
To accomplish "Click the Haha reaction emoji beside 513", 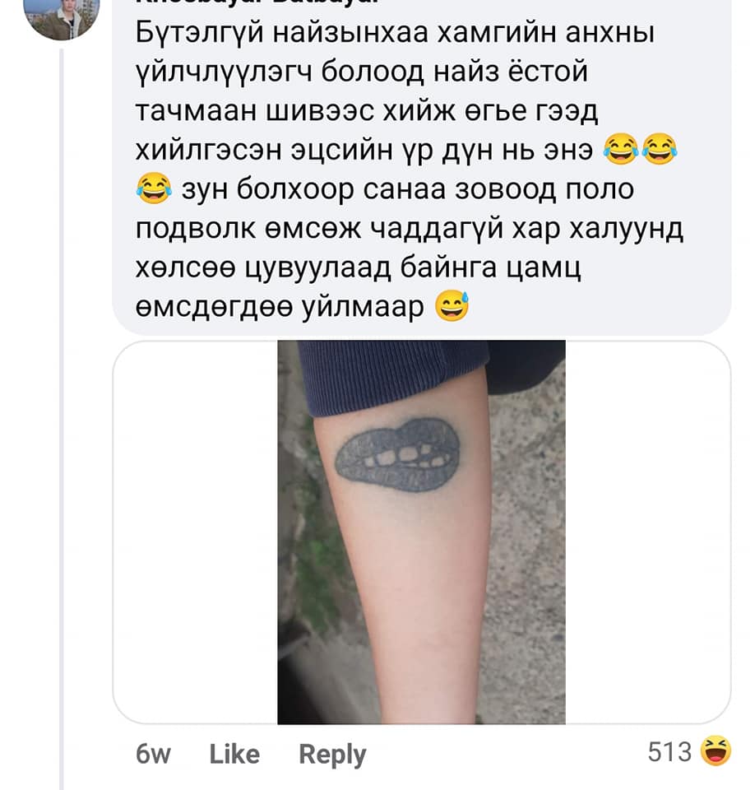I will (716, 750).
